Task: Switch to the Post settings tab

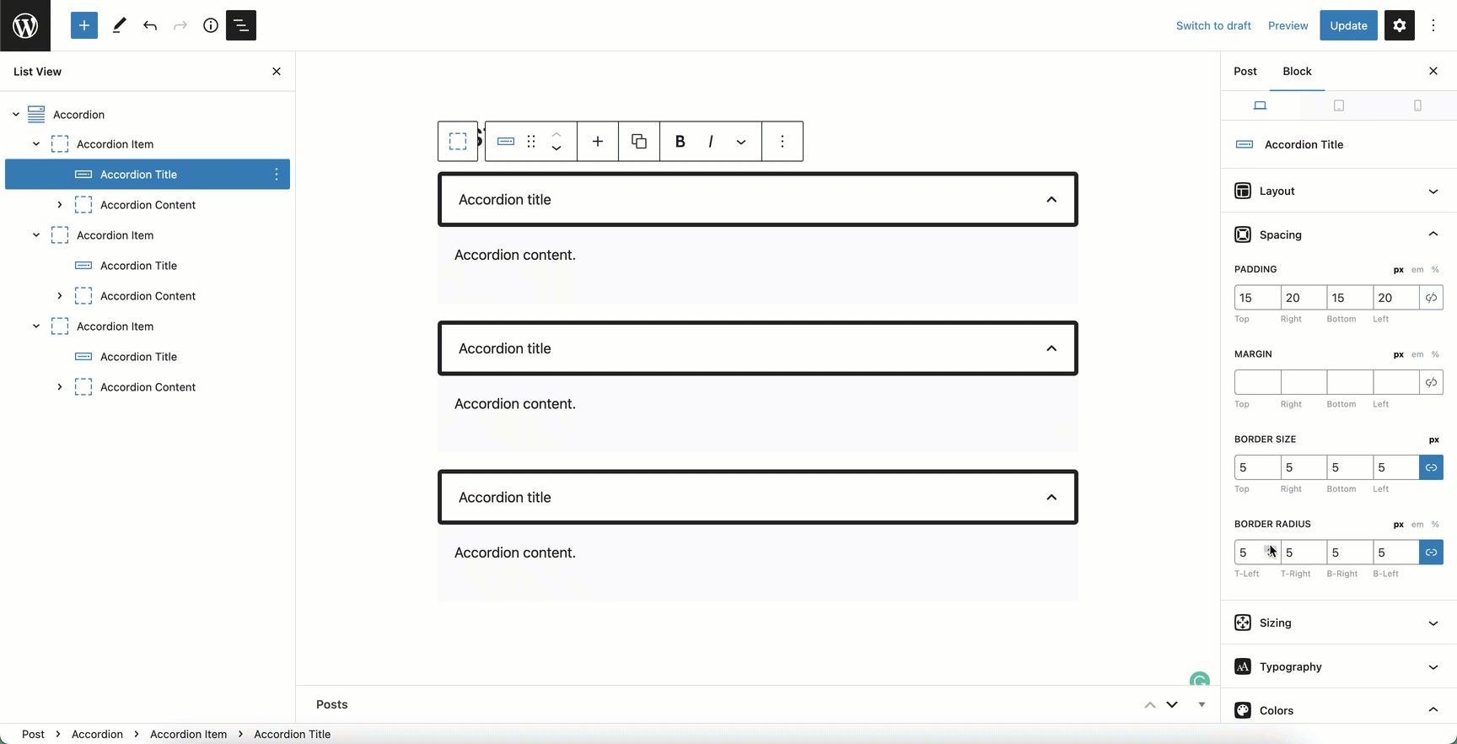Action: click(x=1245, y=71)
